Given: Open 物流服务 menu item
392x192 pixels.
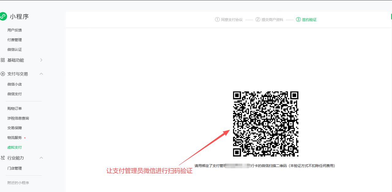Looking at the screenshot, I should (15, 138).
